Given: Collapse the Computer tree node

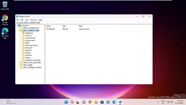Looking at the screenshot, I should click(17, 26).
